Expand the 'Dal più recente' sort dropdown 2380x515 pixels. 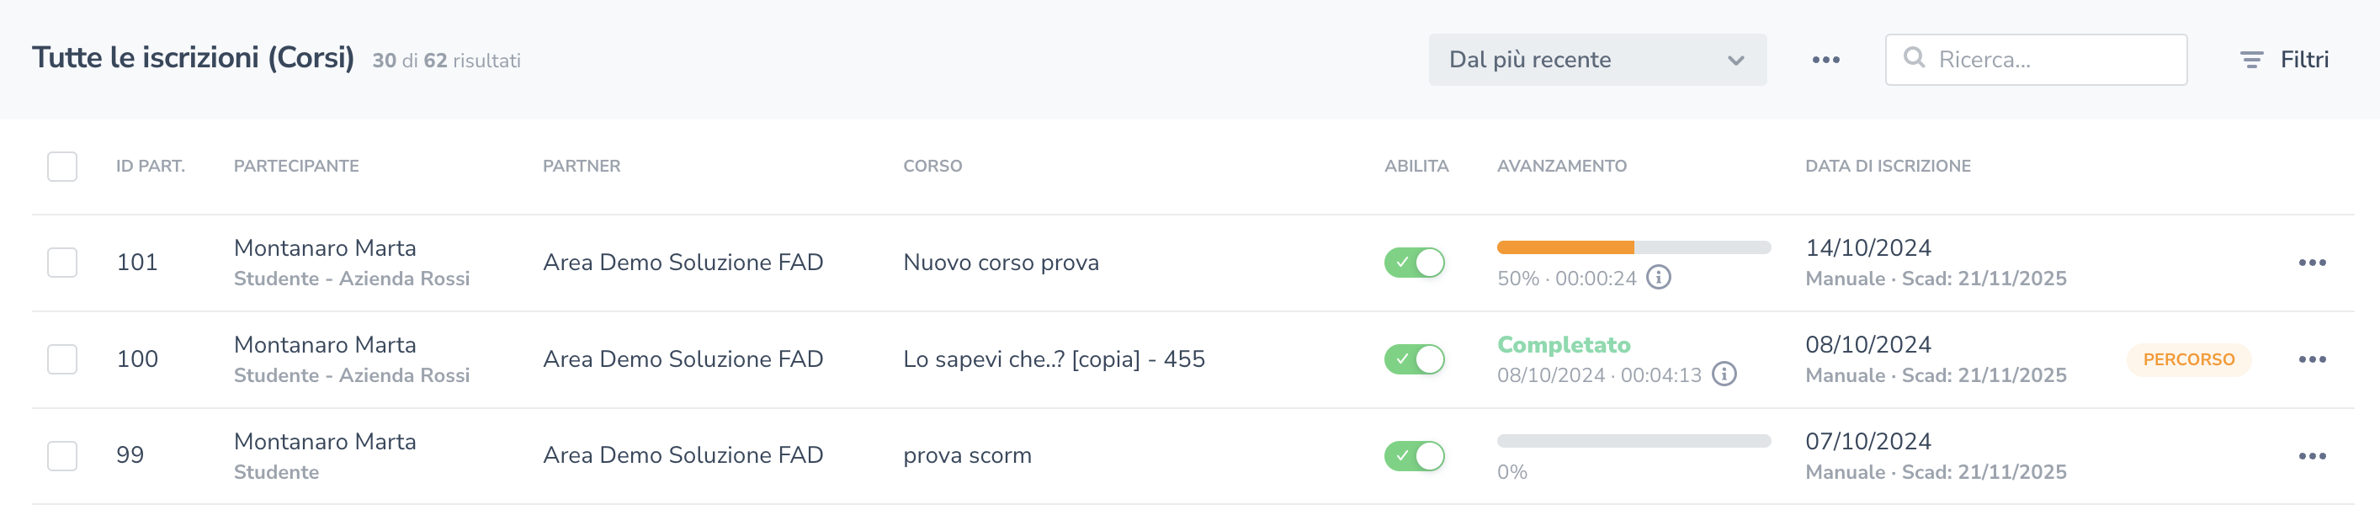(x=1596, y=60)
